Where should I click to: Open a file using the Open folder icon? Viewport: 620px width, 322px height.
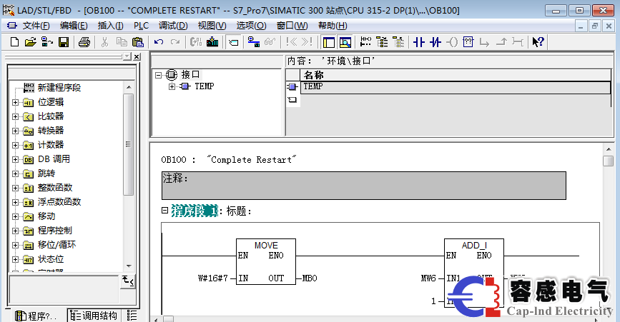tap(31, 42)
